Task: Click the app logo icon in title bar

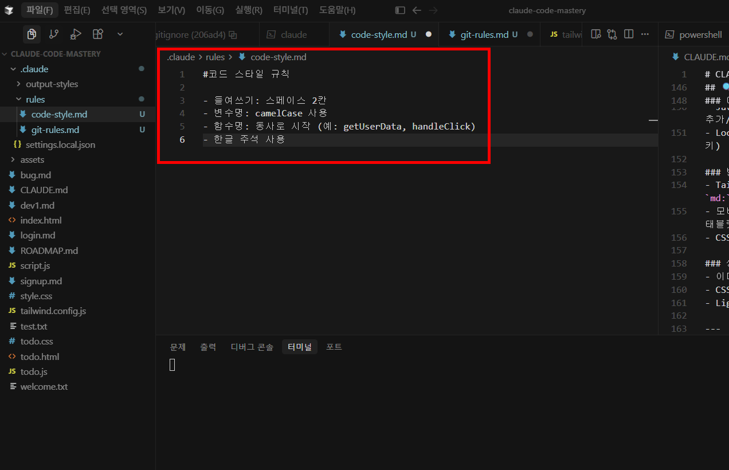Action: pos(9,10)
